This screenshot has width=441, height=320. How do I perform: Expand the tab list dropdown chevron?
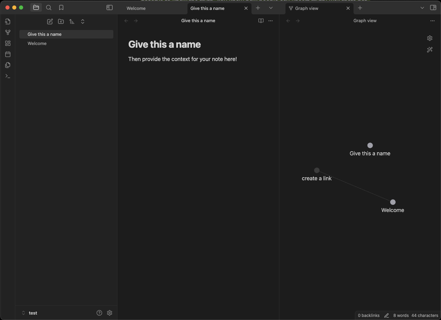[271, 8]
